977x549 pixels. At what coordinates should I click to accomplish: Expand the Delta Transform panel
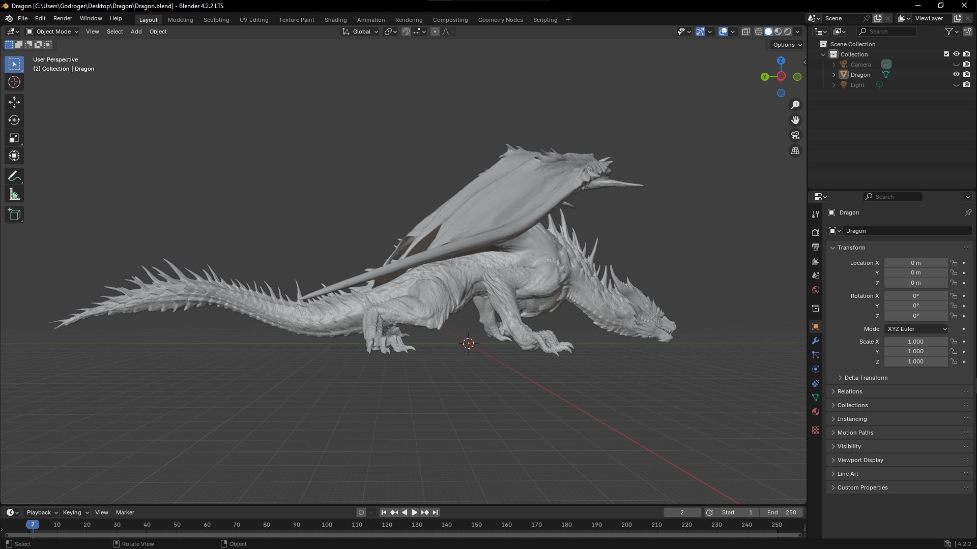click(866, 378)
